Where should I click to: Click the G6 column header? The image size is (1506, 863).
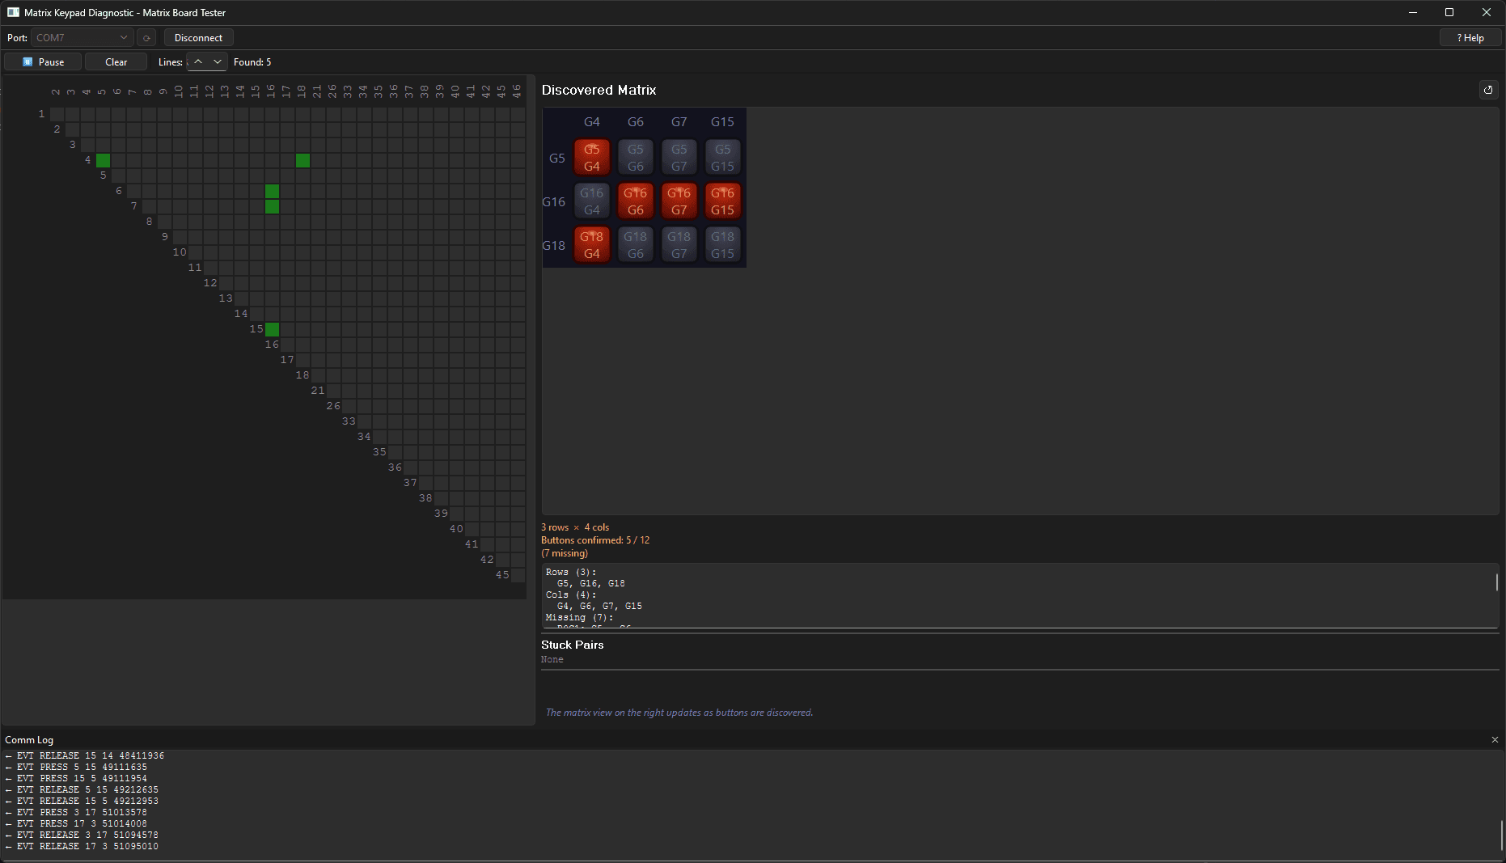click(x=636, y=122)
